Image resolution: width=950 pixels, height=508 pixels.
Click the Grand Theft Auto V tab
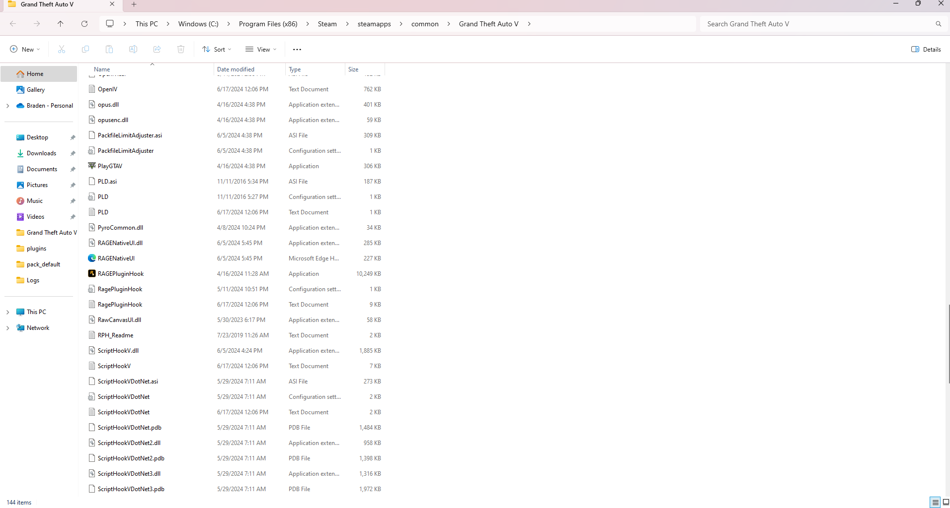[61, 4]
